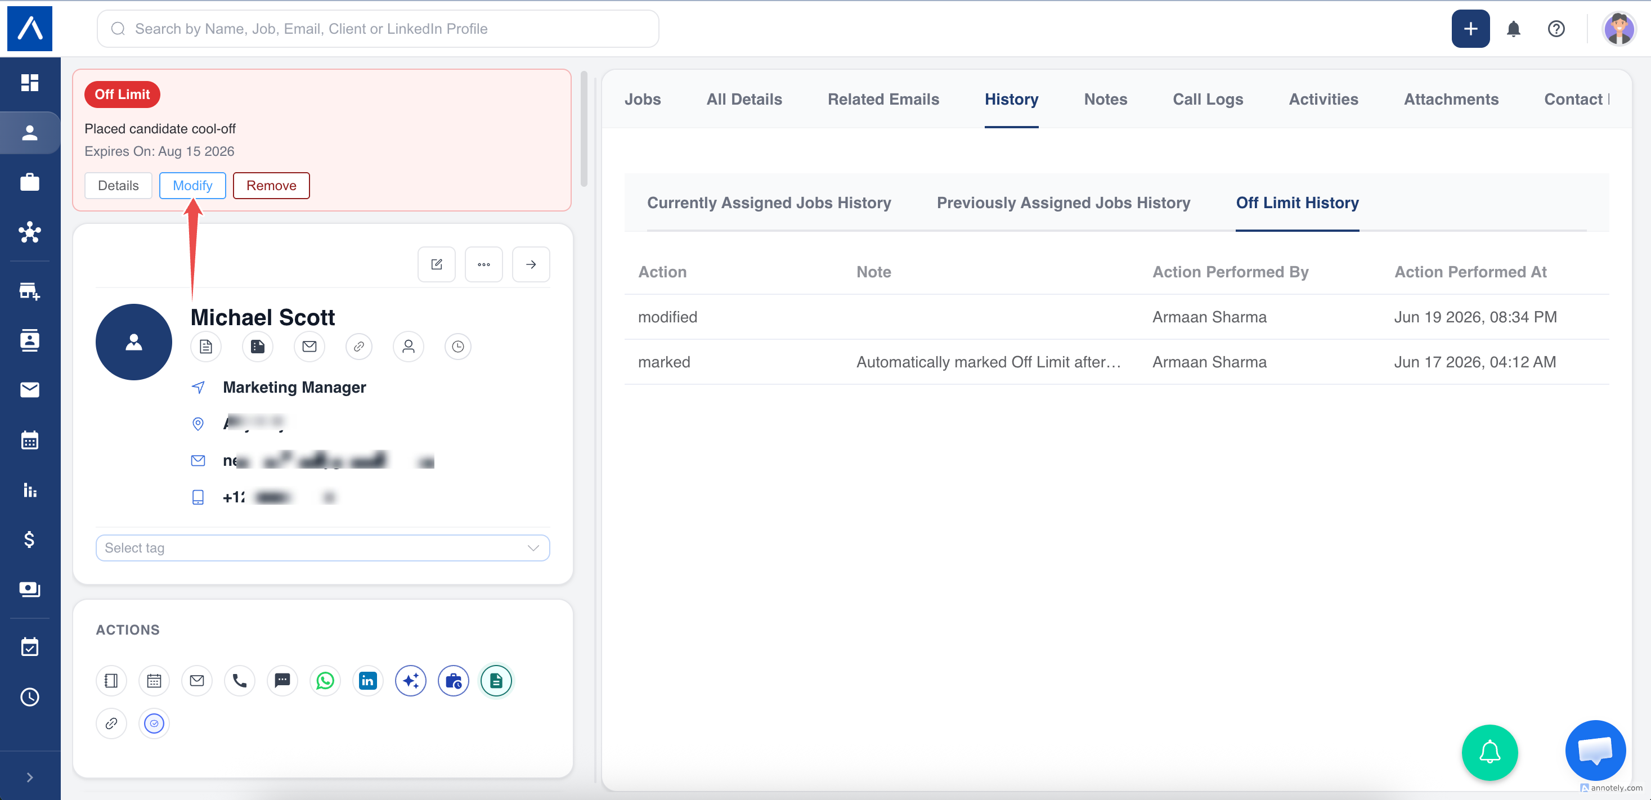Click the AI sparkle action icon
The height and width of the screenshot is (800, 1651).
[x=411, y=681]
